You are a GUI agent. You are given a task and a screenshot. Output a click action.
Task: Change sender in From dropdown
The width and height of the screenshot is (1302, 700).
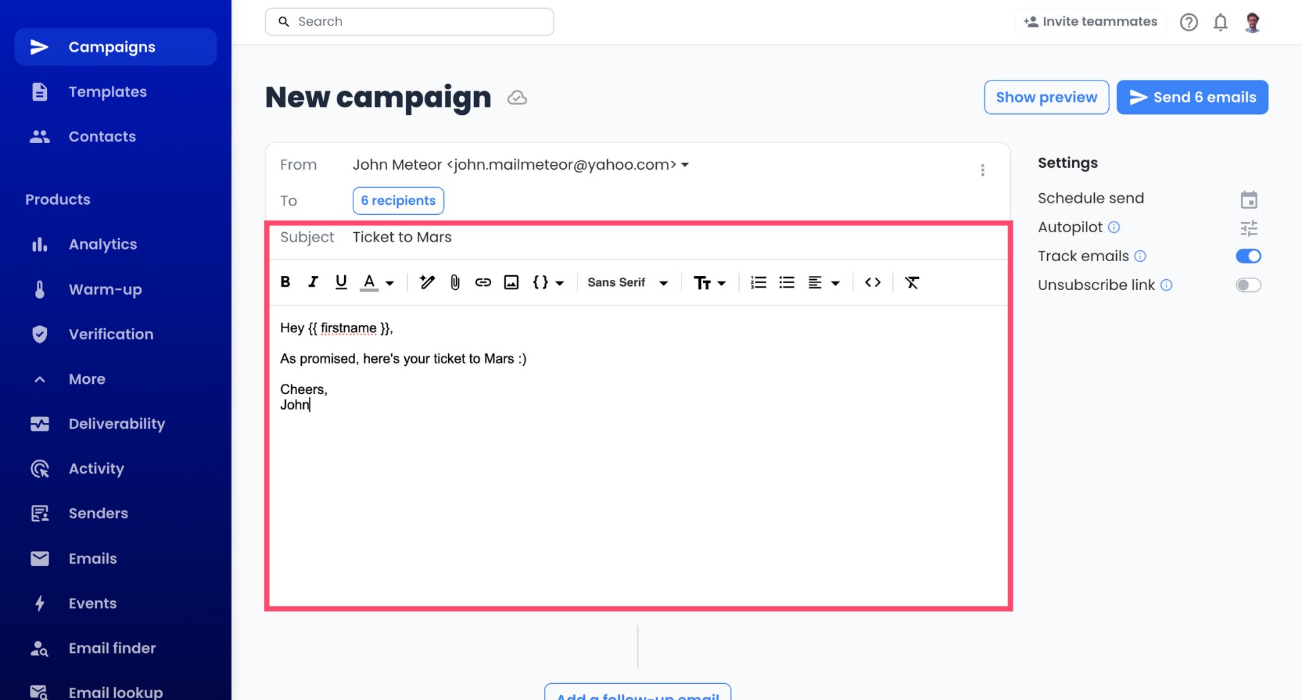coord(521,164)
